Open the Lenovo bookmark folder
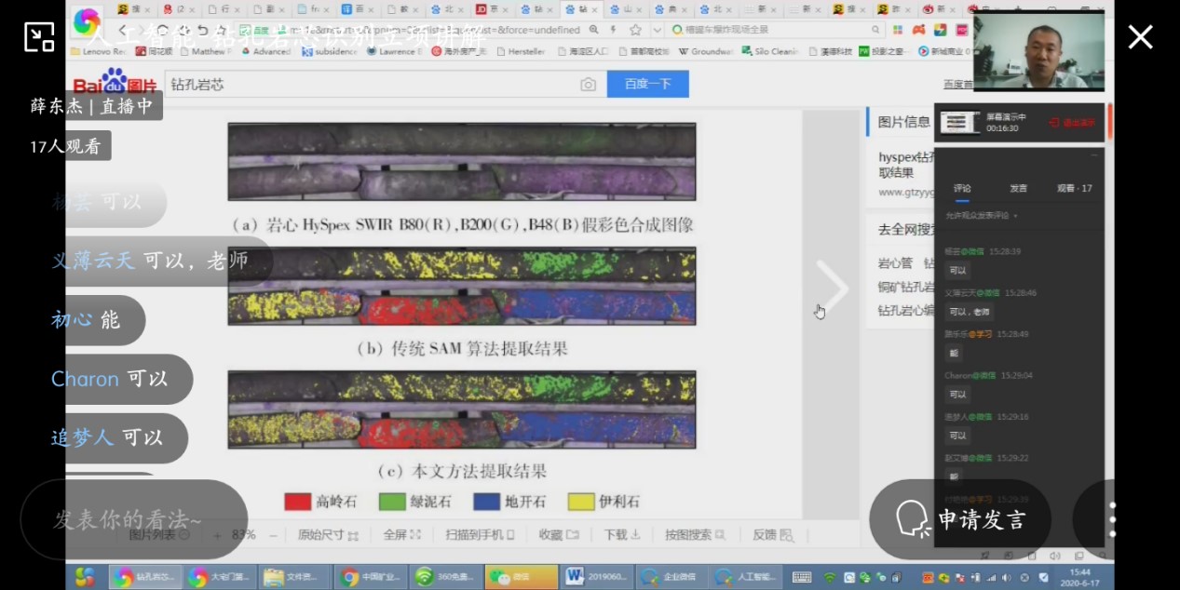 pyautogui.click(x=99, y=51)
